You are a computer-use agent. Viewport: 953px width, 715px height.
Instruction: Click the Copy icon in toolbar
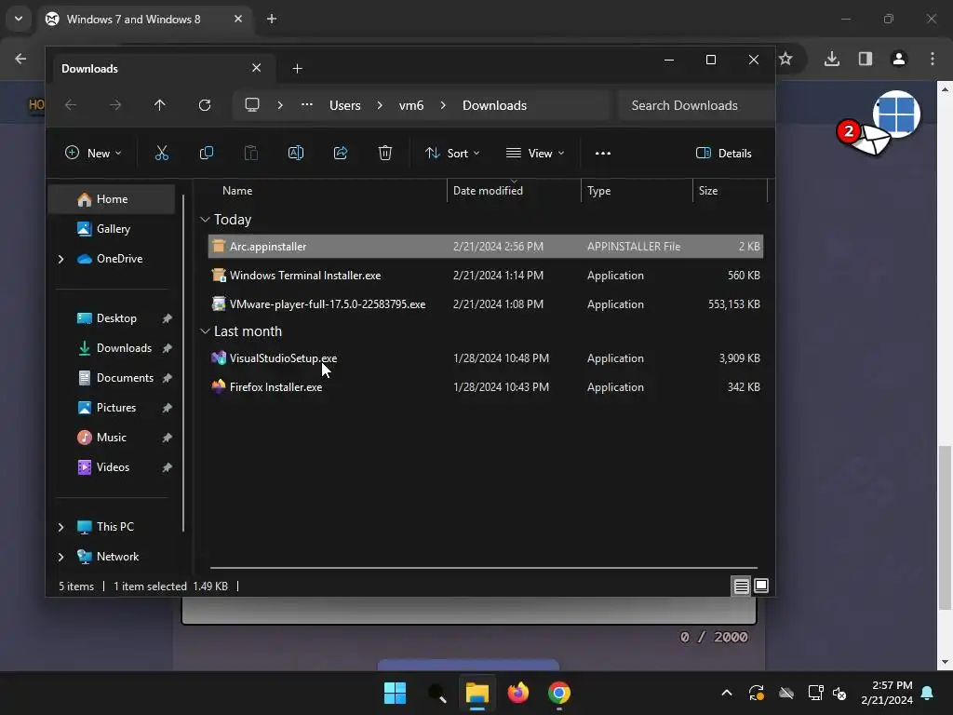pyautogui.click(x=207, y=154)
